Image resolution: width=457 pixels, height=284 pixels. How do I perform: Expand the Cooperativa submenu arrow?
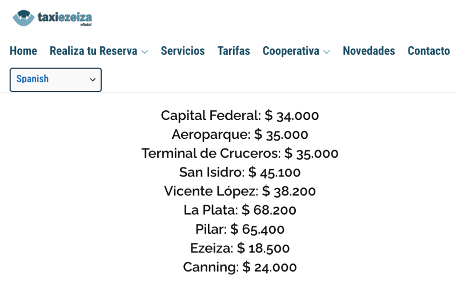coord(327,52)
